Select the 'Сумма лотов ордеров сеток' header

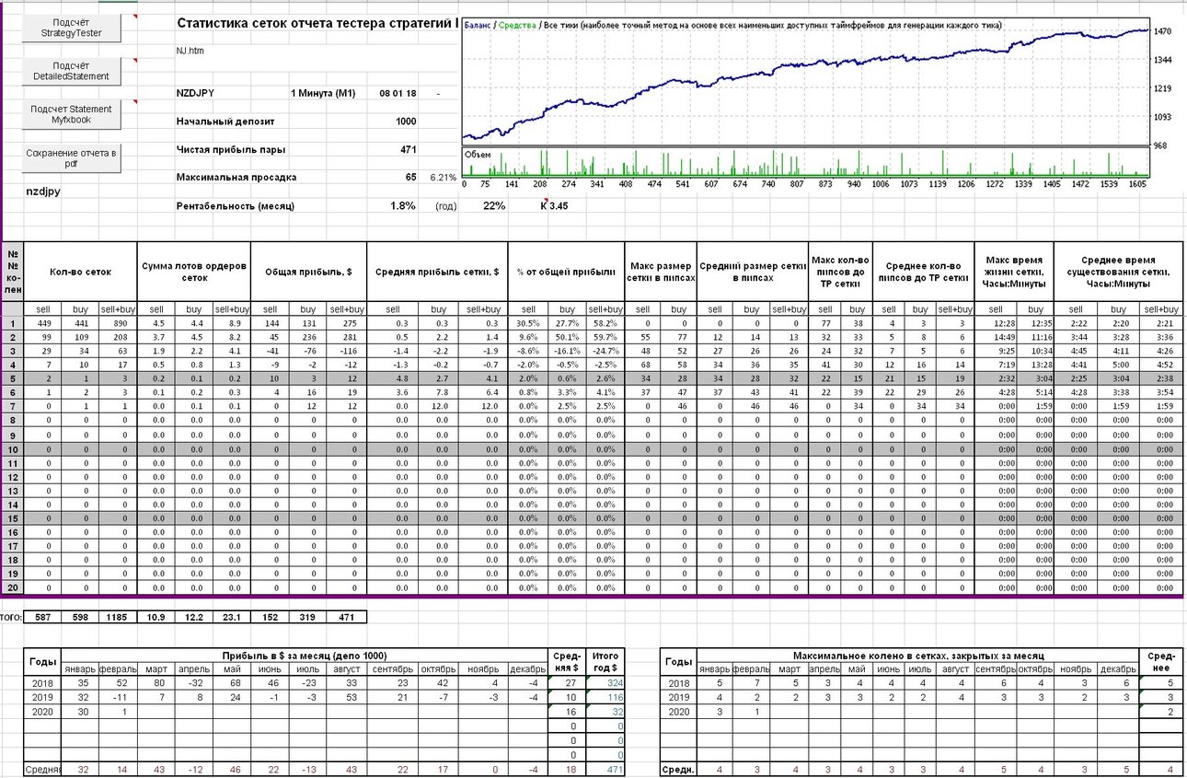pos(194,272)
